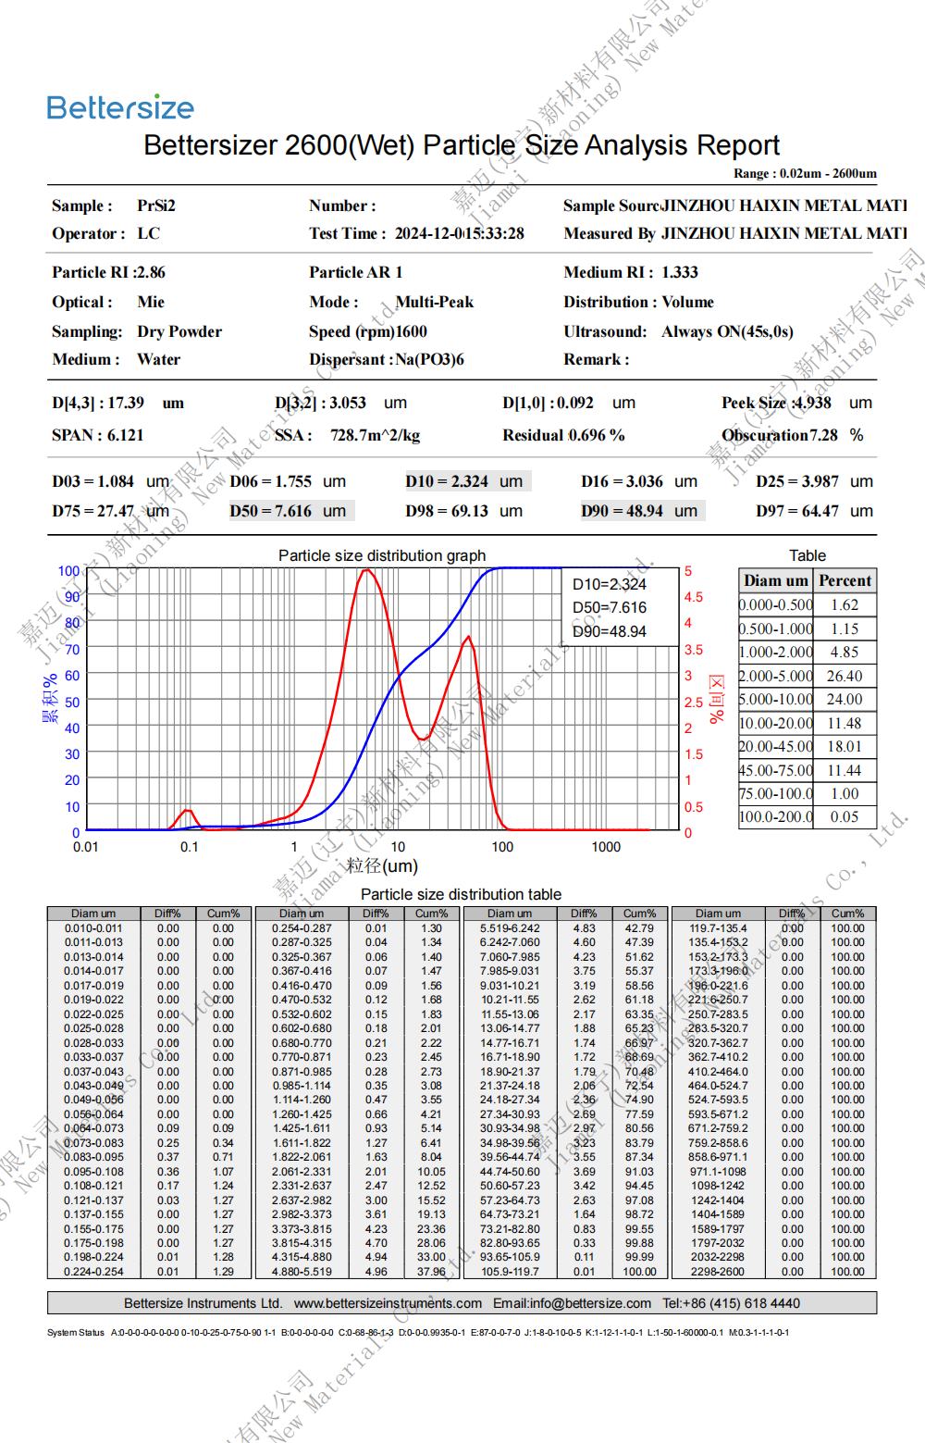Screen dimensions: 925x1443
Task: Click the graph legend box with D10=2.324
Action: pyautogui.click(x=621, y=607)
